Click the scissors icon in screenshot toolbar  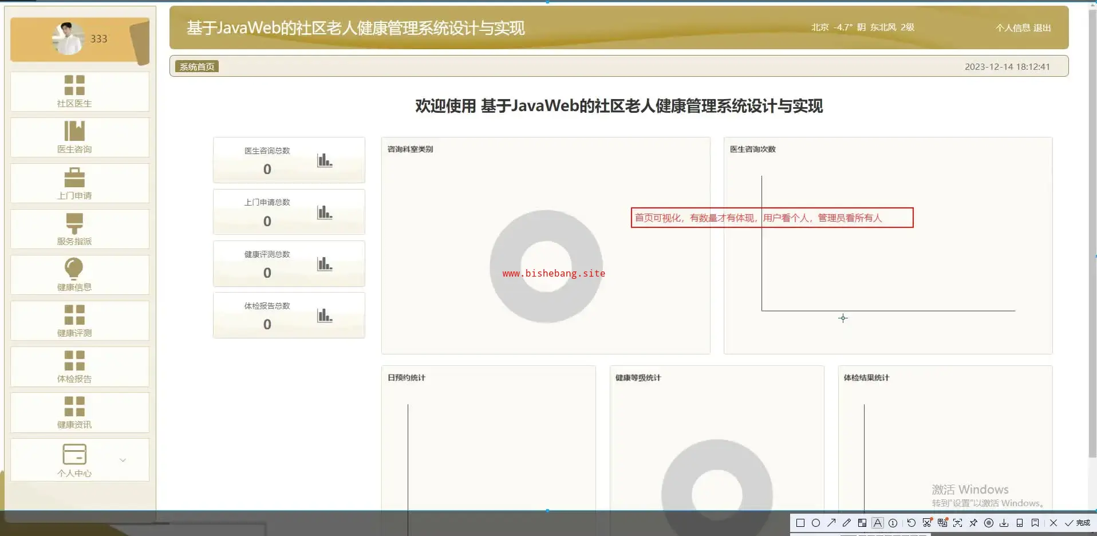(927, 523)
